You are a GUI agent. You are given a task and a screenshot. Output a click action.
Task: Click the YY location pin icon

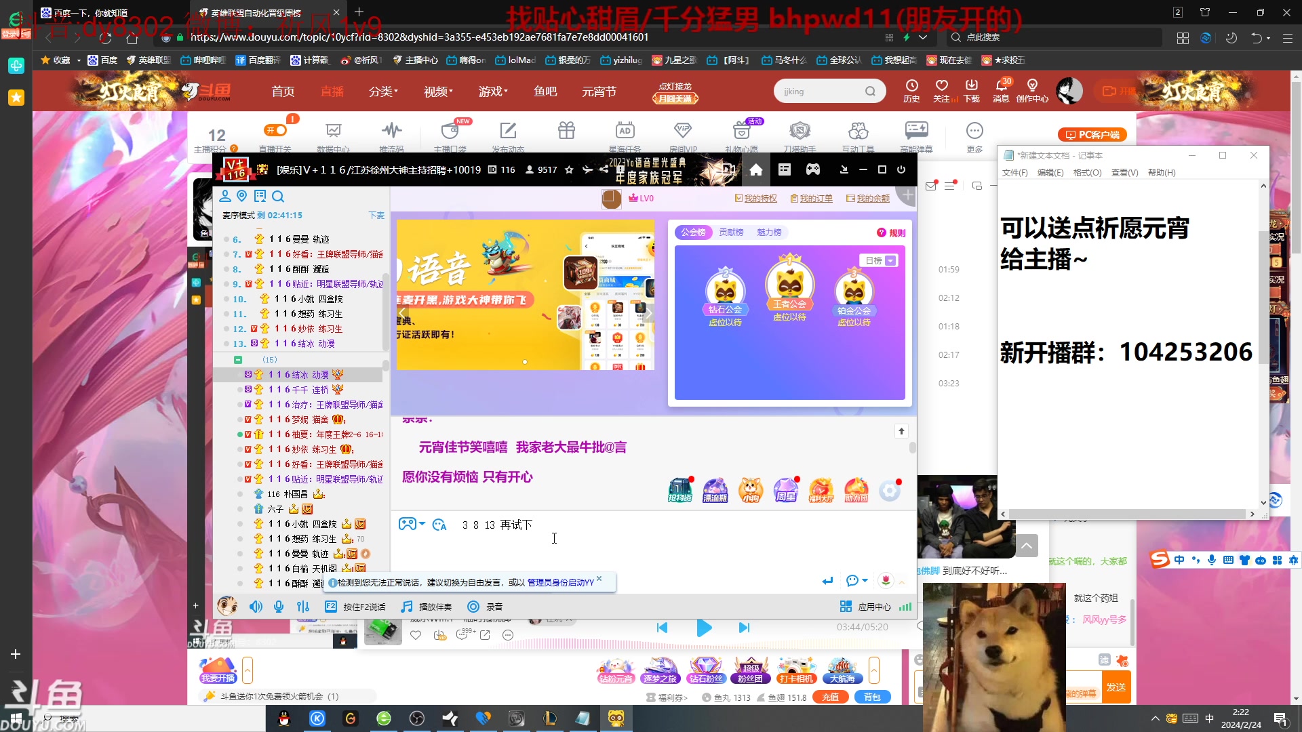[242, 197]
